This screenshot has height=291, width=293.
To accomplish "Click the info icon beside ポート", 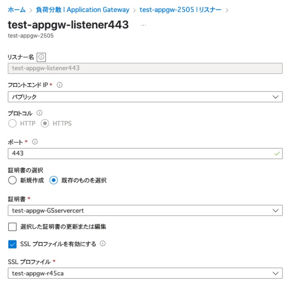I will point(34,142).
